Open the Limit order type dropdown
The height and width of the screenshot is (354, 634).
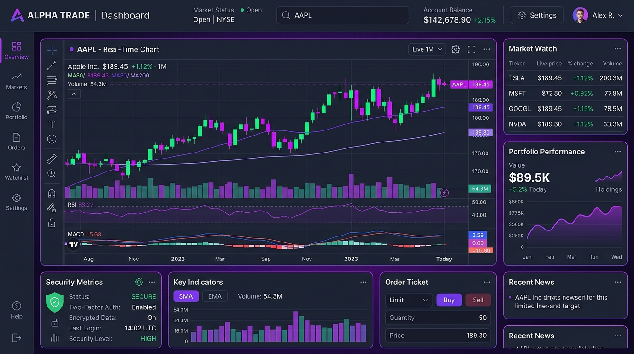(409, 300)
